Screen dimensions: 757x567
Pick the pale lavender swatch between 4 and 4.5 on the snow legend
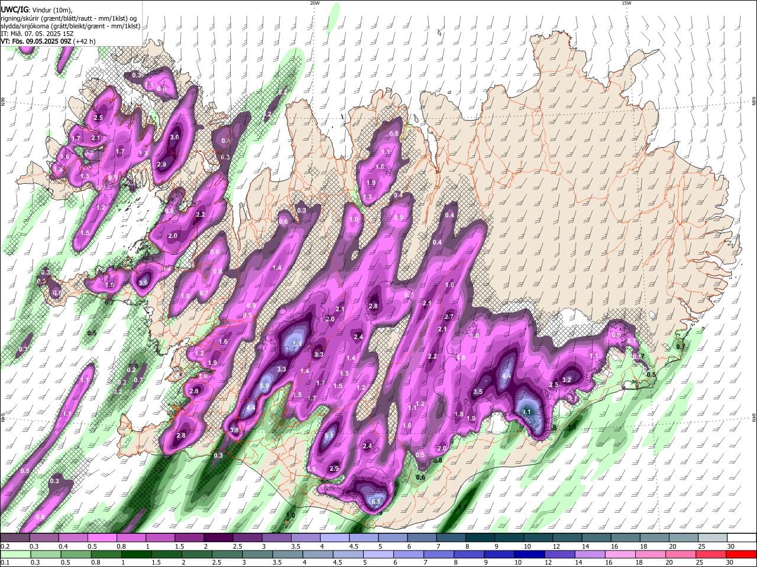[x=334, y=538]
